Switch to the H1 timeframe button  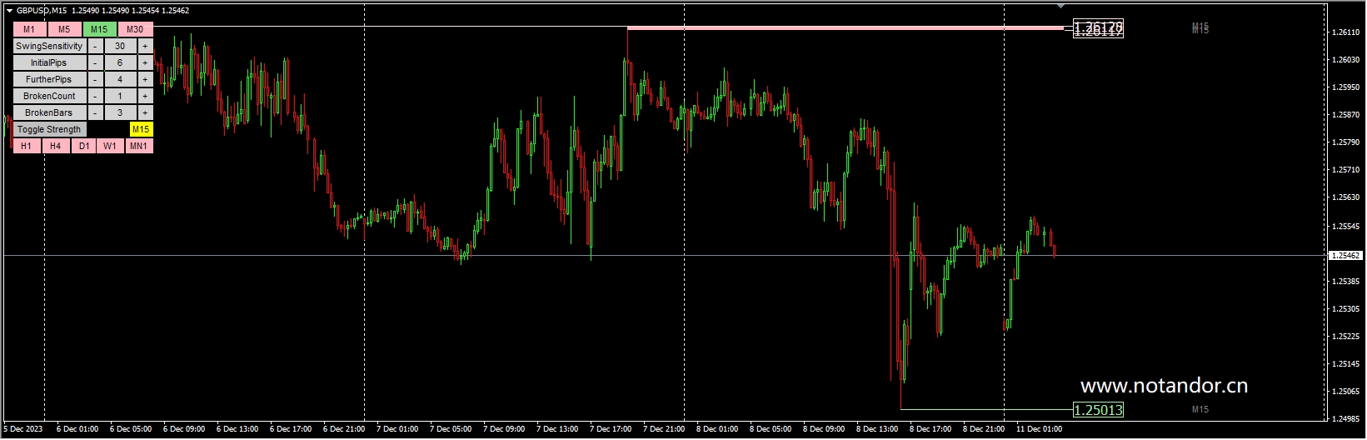tap(27, 146)
